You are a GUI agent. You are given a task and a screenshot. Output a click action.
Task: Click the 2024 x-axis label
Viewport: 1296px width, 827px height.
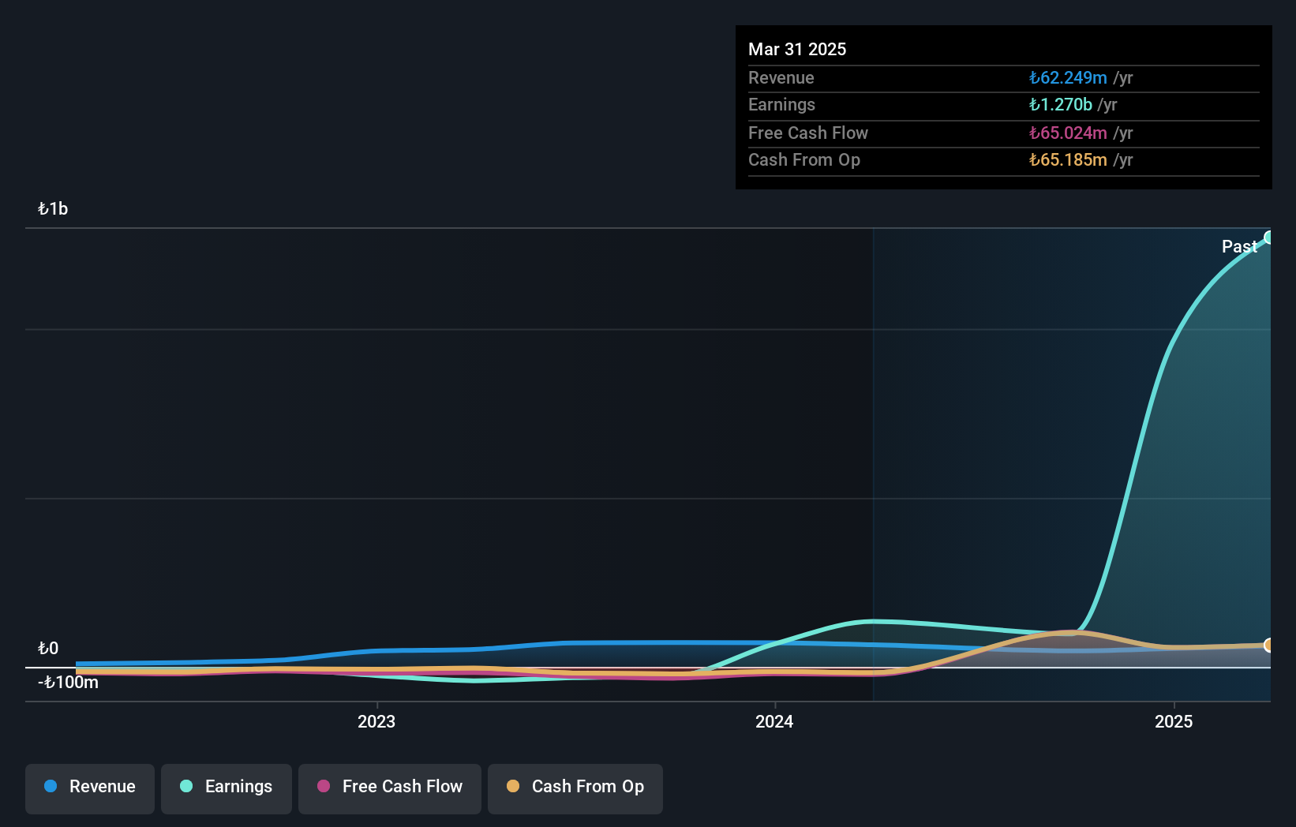(774, 721)
